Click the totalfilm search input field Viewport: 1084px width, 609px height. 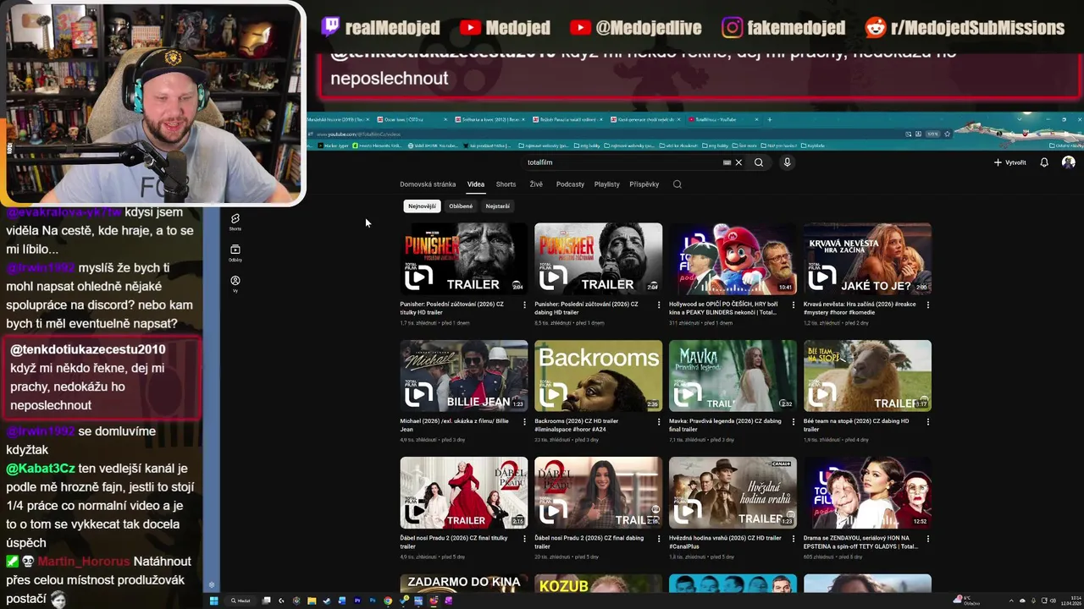pyautogui.click(x=622, y=162)
